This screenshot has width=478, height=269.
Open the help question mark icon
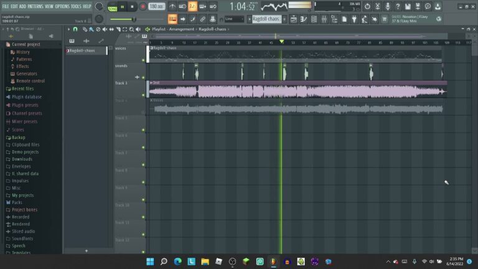pyautogui.click(x=398, y=6)
